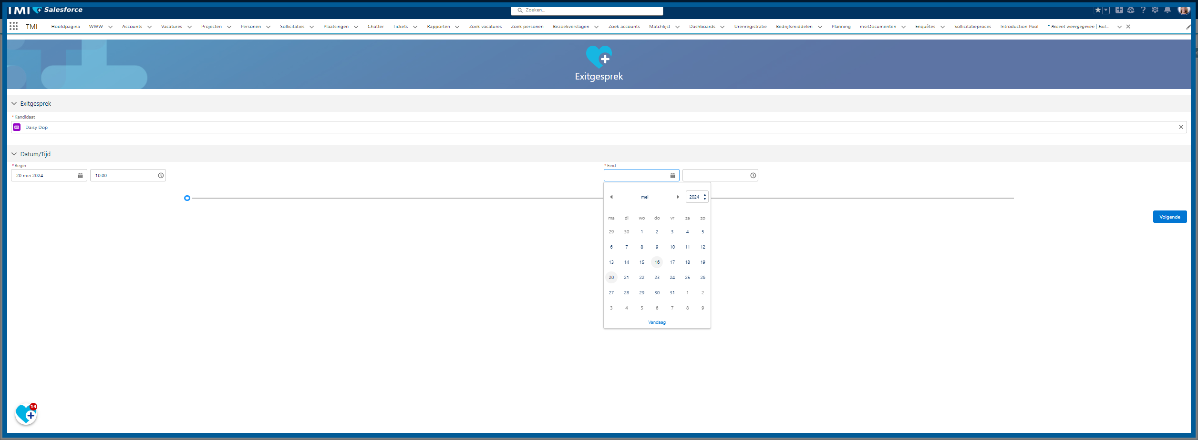Expand the Tickets menu chevron
This screenshot has height=440, width=1198.
pyautogui.click(x=415, y=27)
